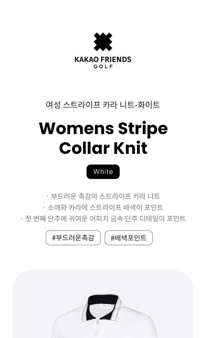Click the first bullet about 부드러운 촉감
This screenshot has height=338, width=206.
point(103,196)
